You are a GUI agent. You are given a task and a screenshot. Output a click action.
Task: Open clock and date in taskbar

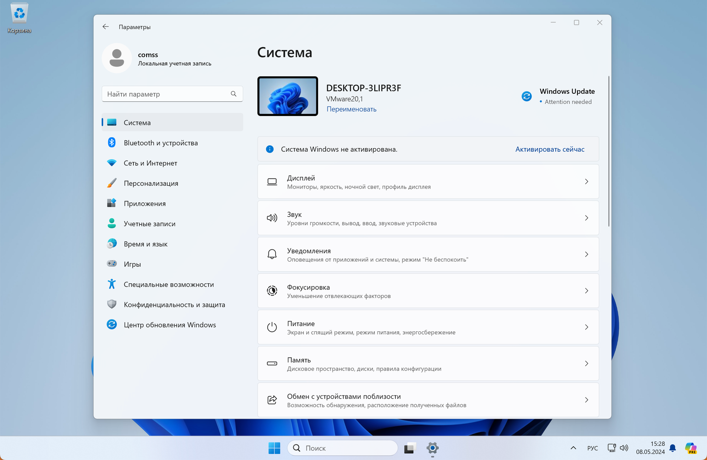click(650, 448)
